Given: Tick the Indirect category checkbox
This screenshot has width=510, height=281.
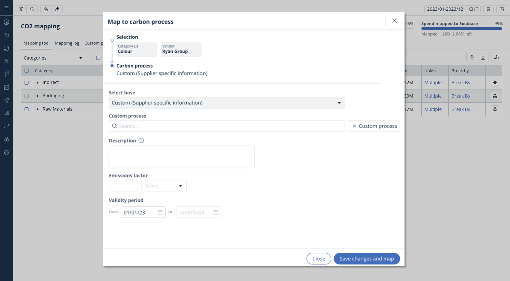Looking at the screenshot, I should [x=27, y=83].
